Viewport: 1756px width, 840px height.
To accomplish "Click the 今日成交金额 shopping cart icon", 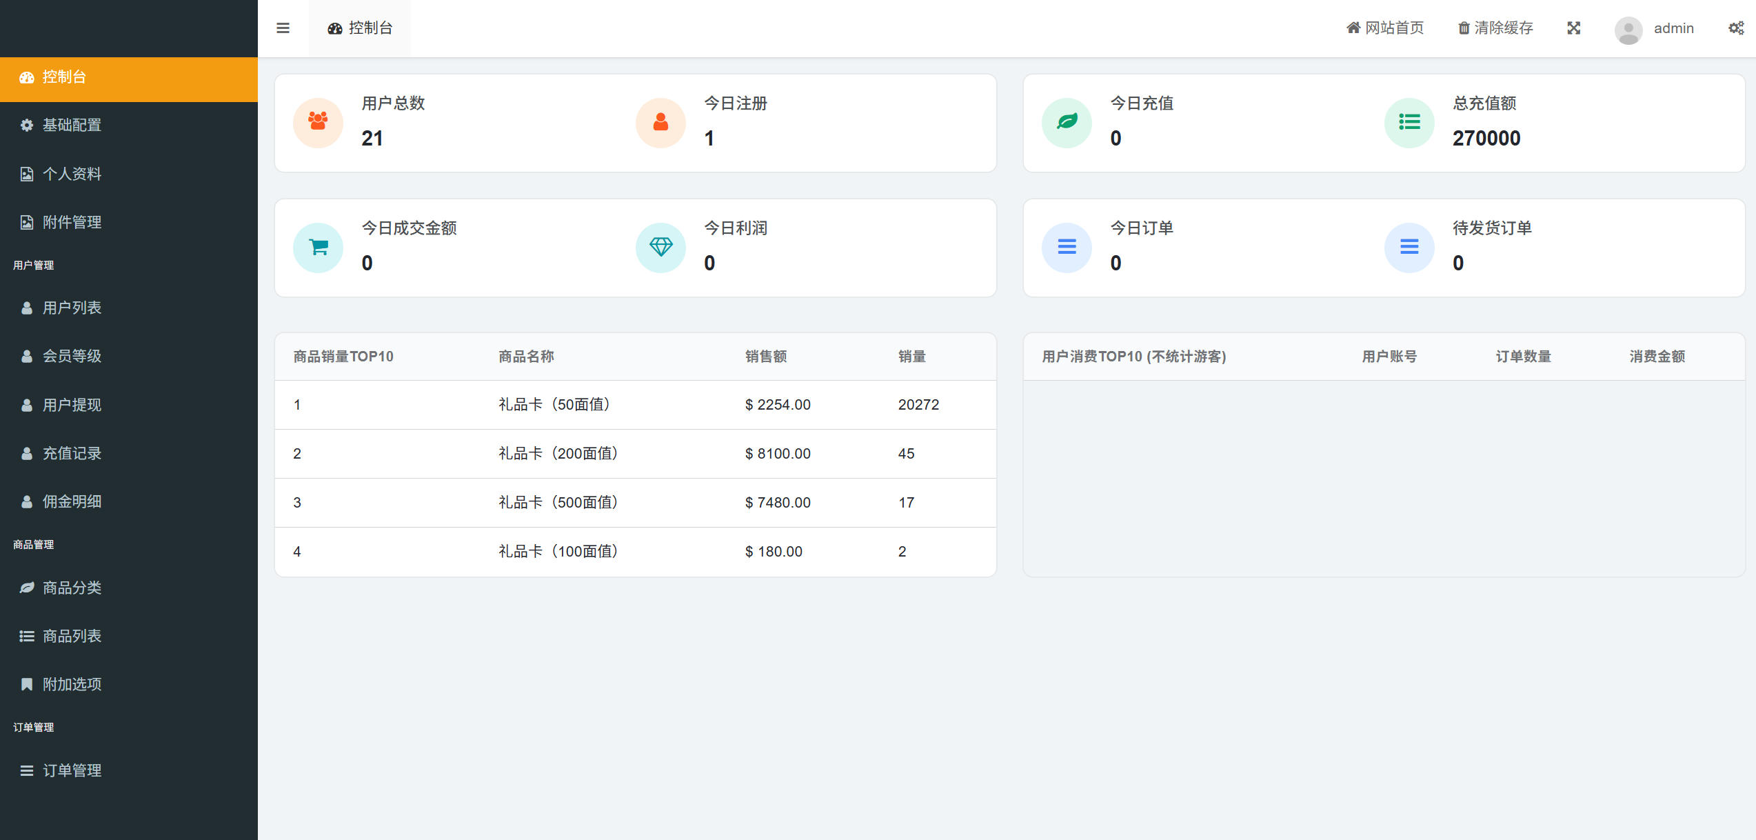I will tap(318, 248).
